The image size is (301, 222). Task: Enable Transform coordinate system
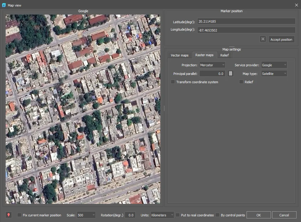173,82
